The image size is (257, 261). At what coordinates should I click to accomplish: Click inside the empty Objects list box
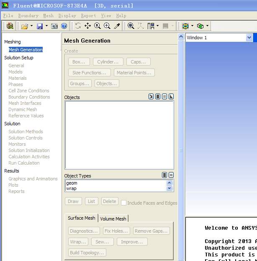coord(119,135)
